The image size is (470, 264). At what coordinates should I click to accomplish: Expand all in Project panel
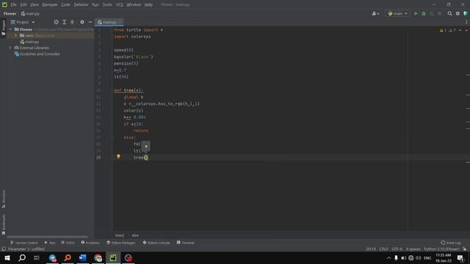[64, 22]
